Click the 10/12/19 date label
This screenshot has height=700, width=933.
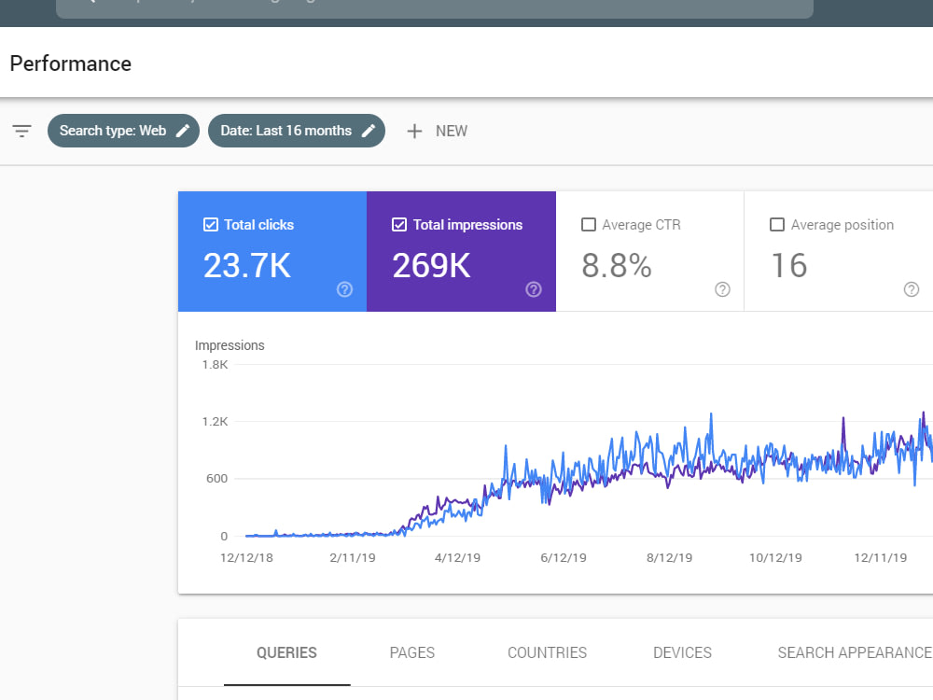(x=775, y=558)
